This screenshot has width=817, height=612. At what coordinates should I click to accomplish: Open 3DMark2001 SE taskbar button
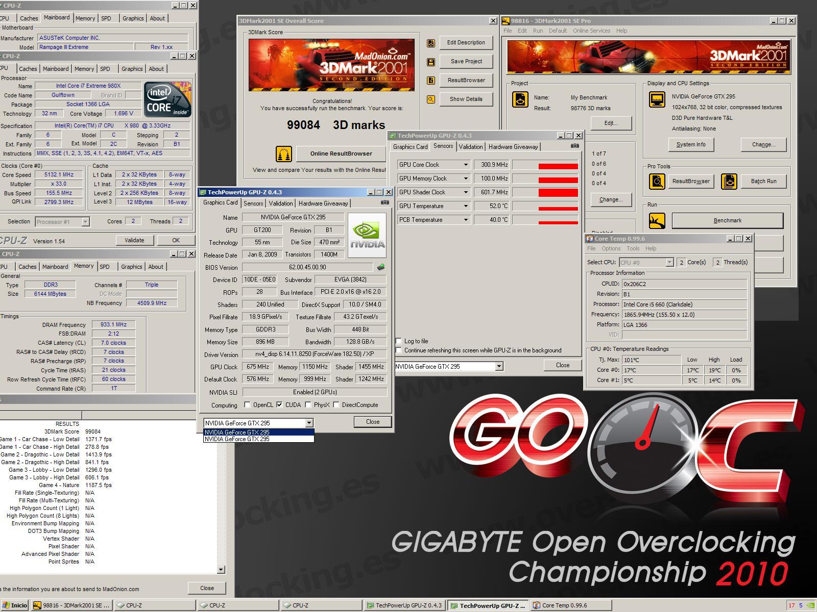pyautogui.click(x=71, y=605)
